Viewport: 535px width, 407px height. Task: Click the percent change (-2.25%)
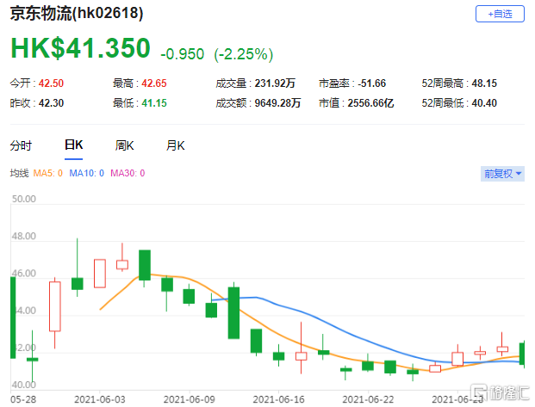(x=244, y=54)
